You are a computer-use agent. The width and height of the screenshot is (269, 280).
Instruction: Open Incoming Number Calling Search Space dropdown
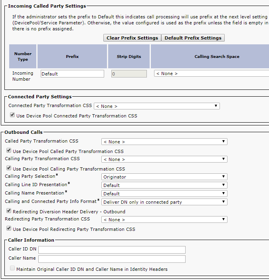pyautogui.click(x=212, y=73)
